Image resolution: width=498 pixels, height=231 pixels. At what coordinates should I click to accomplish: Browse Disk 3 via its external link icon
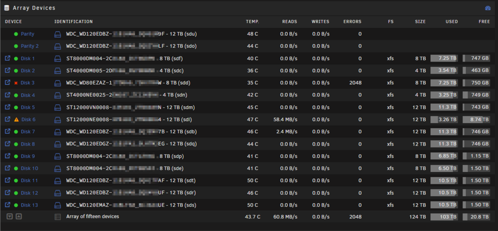point(7,82)
